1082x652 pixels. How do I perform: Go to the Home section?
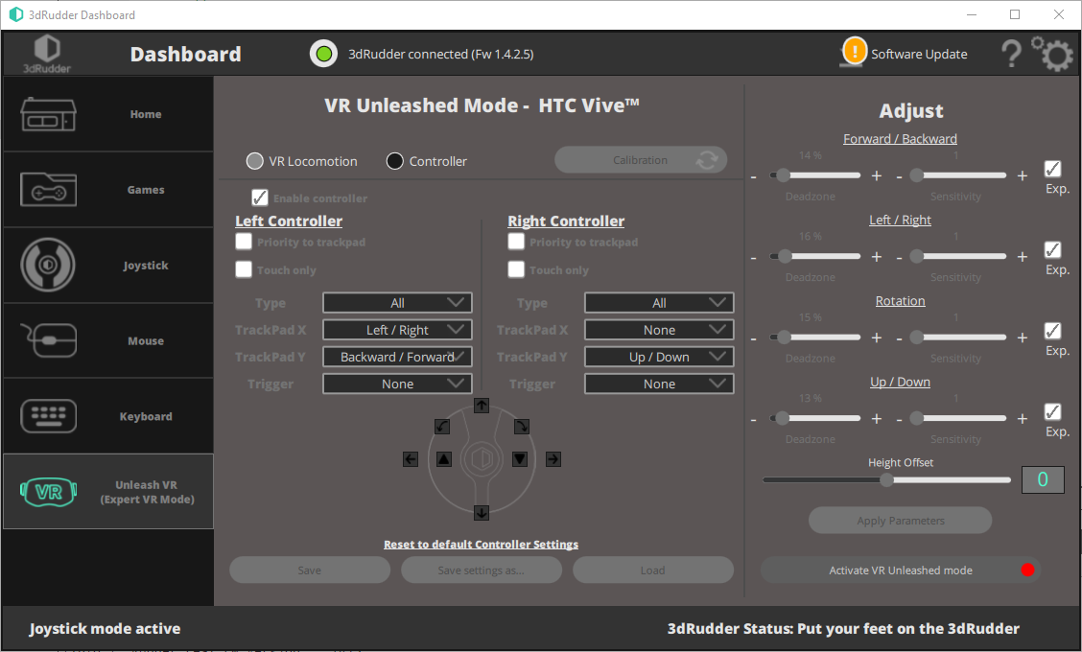(x=108, y=114)
